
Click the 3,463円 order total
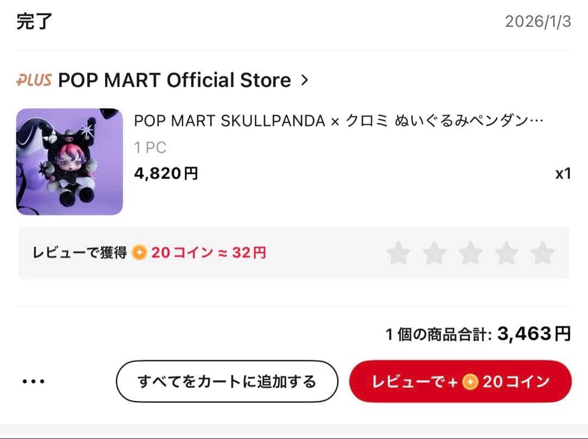pos(534,333)
